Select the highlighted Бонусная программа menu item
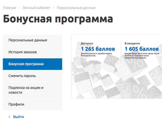 (32, 64)
